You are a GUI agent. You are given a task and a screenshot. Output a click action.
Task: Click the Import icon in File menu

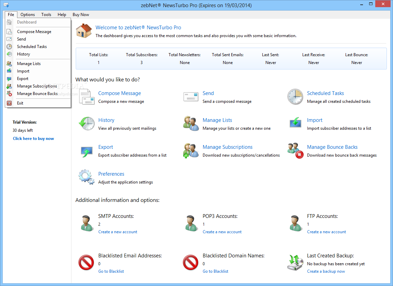[x=9, y=71]
